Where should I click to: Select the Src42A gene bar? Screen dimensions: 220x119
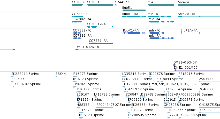tap(199, 5)
